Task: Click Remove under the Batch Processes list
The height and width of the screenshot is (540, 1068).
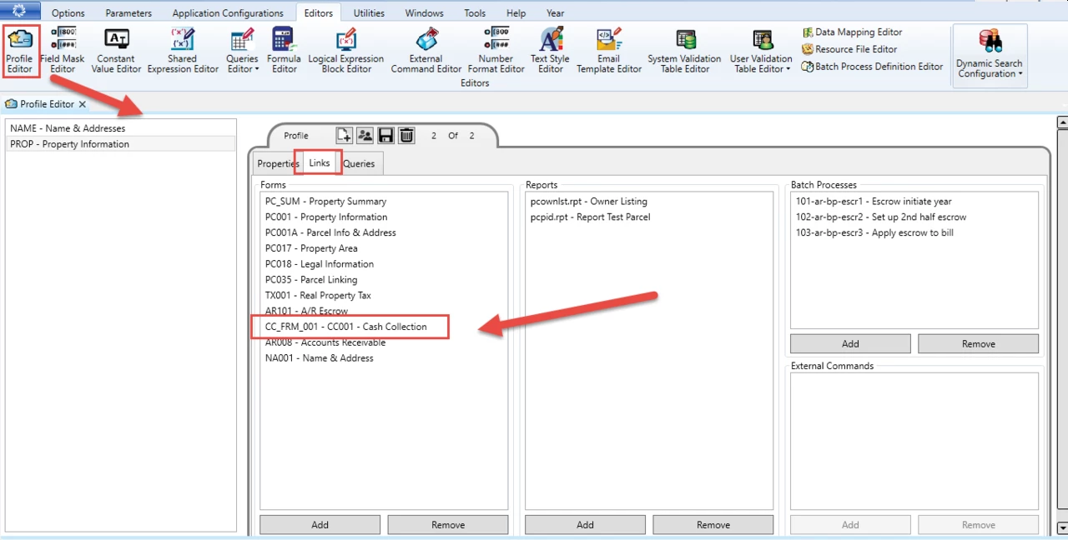Action: click(978, 344)
